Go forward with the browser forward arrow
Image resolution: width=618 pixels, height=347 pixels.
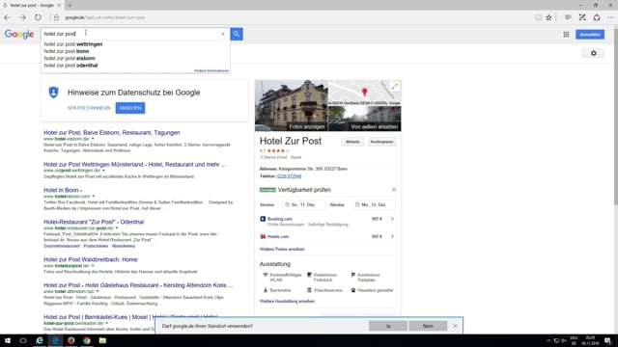22,17
